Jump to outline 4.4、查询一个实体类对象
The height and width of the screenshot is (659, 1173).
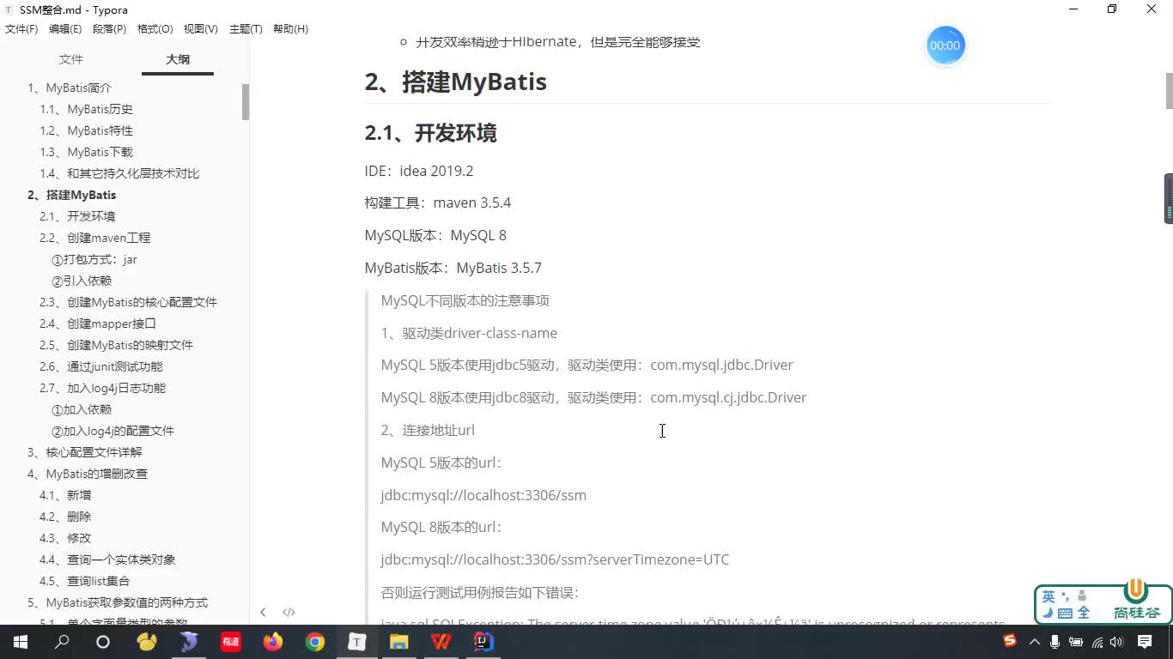[x=107, y=559]
